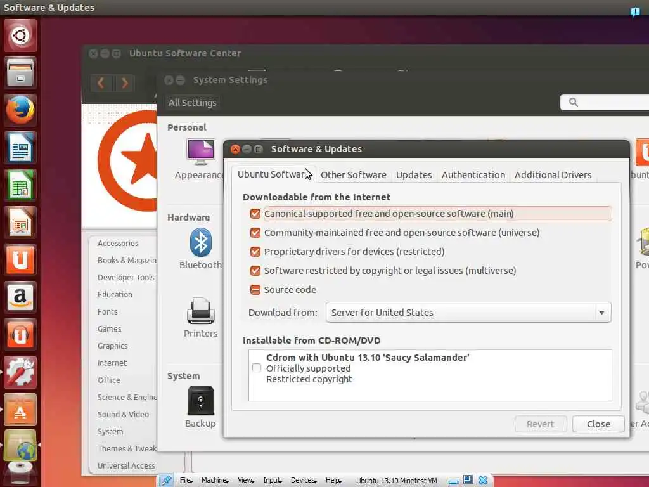Image resolution: width=649 pixels, height=487 pixels.
Task: Open Ubuntu One Music launcher icon
Action: point(20,334)
